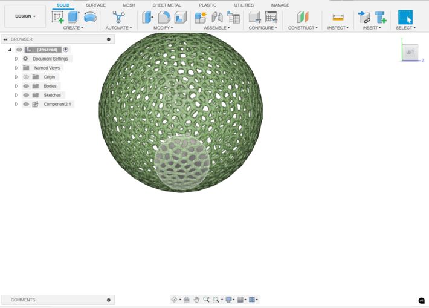429x308 pixels.
Task: Open the Construct menu label
Action: (303, 28)
